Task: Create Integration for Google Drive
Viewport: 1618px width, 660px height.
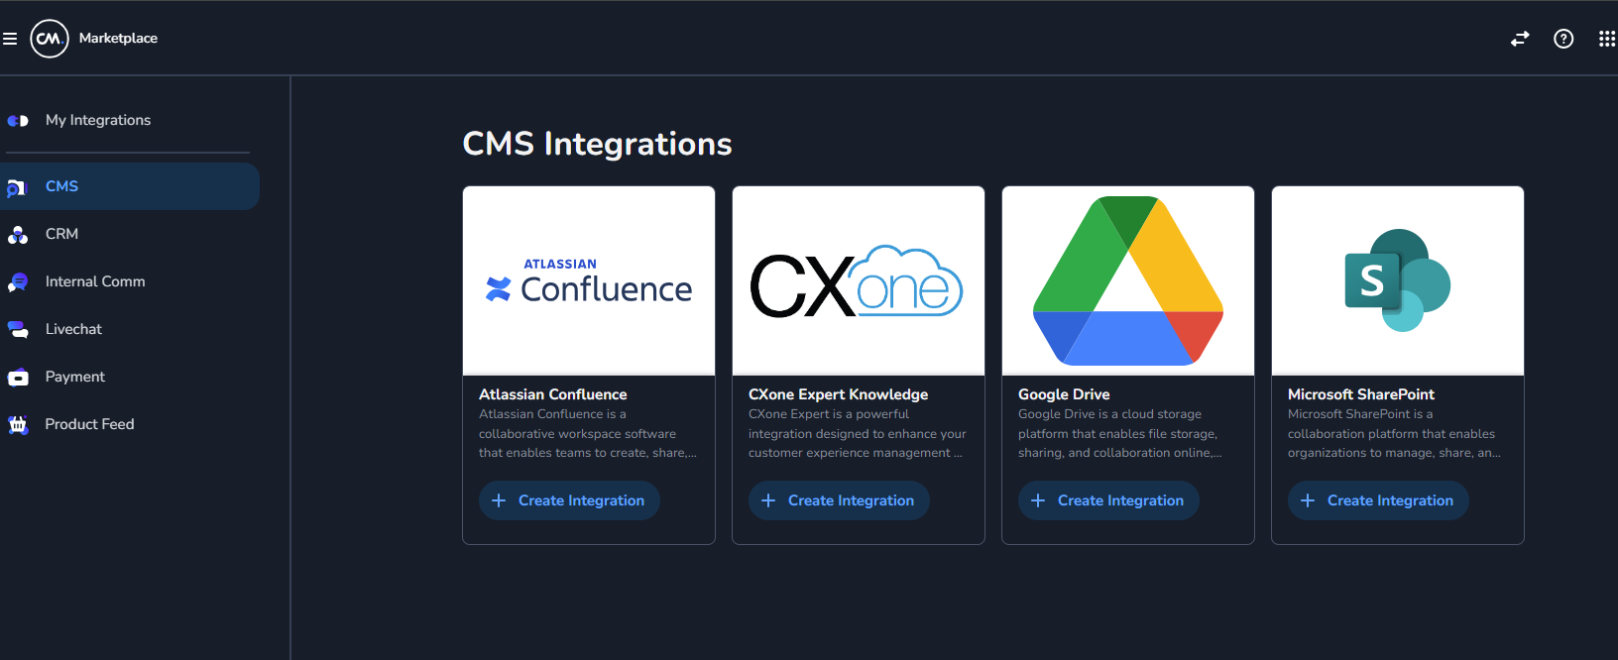Action: 1108,500
